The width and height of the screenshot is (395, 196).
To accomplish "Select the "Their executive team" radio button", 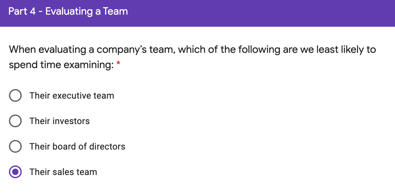I will (x=15, y=96).
